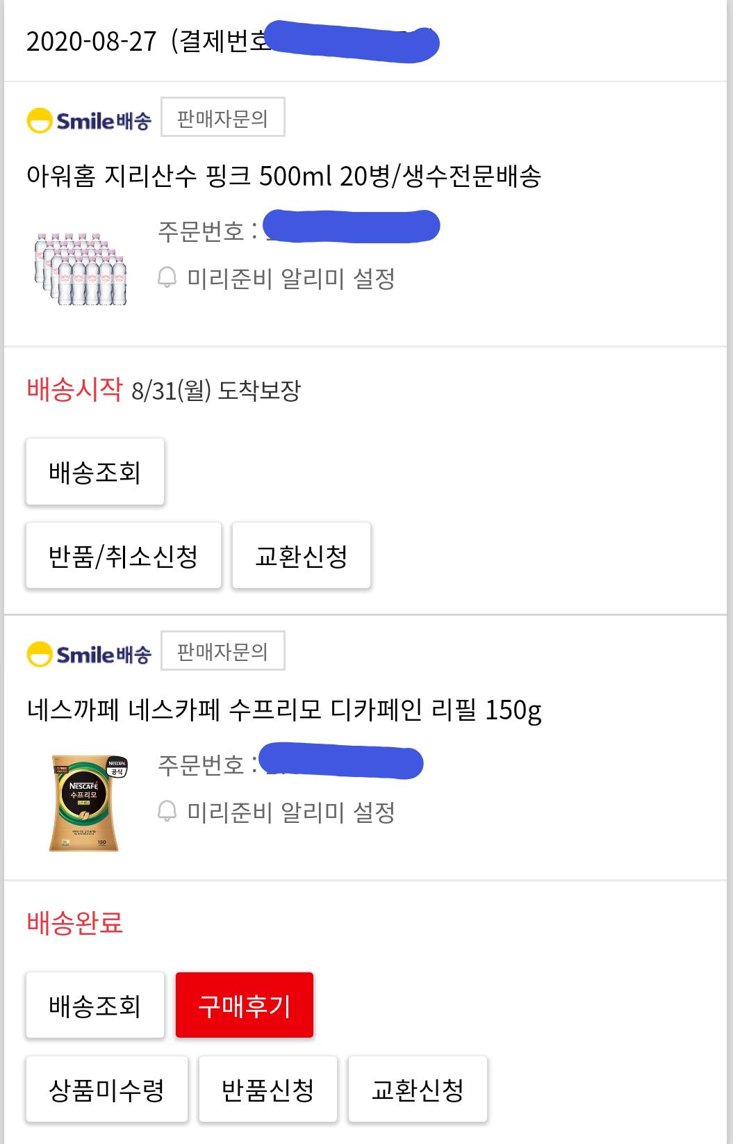Click the Smile배송 logo above water order
Viewport: 733px width, 1144px height.
point(88,120)
